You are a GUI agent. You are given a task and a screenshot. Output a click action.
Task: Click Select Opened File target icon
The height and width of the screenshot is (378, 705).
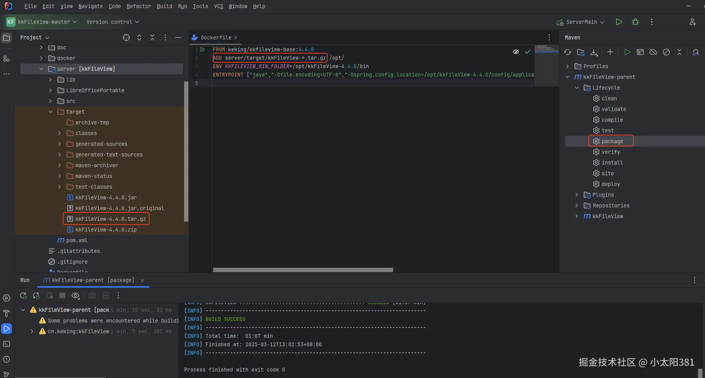[x=126, y=37]
